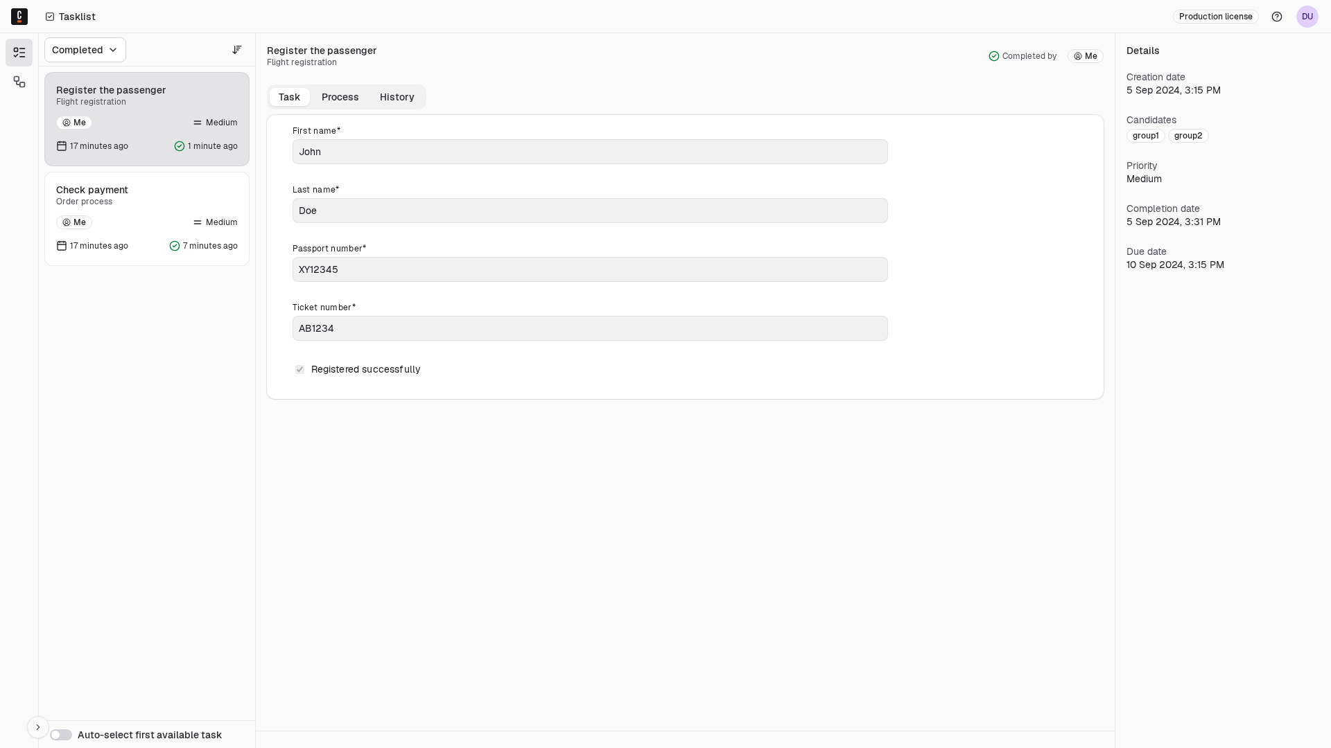Open the tasks list sidebar icon
This screenshot has width=1331, height=748.
click(19, 53)
